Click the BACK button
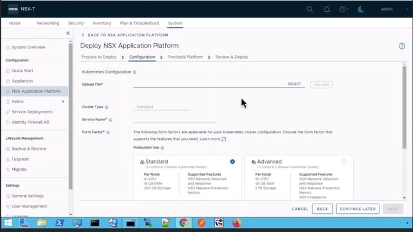Screen dimensions: 413x232 pyautogui.click(x=323, y=209)
